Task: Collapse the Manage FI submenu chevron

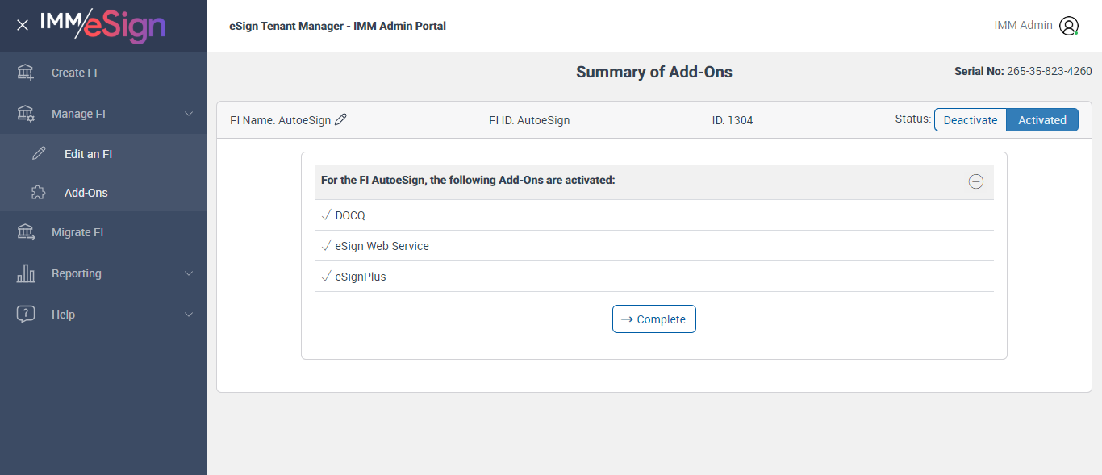Action: point(189,114)
